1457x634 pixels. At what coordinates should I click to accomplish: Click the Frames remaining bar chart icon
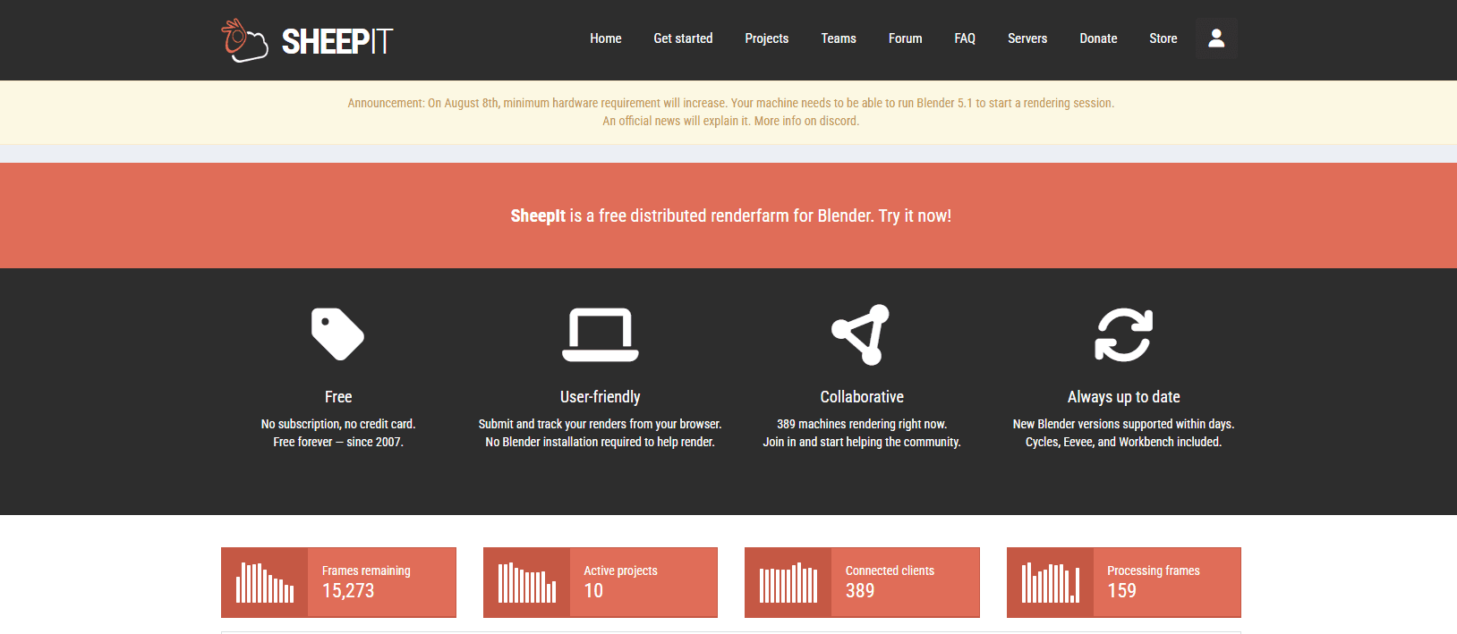tap(265, 582)
